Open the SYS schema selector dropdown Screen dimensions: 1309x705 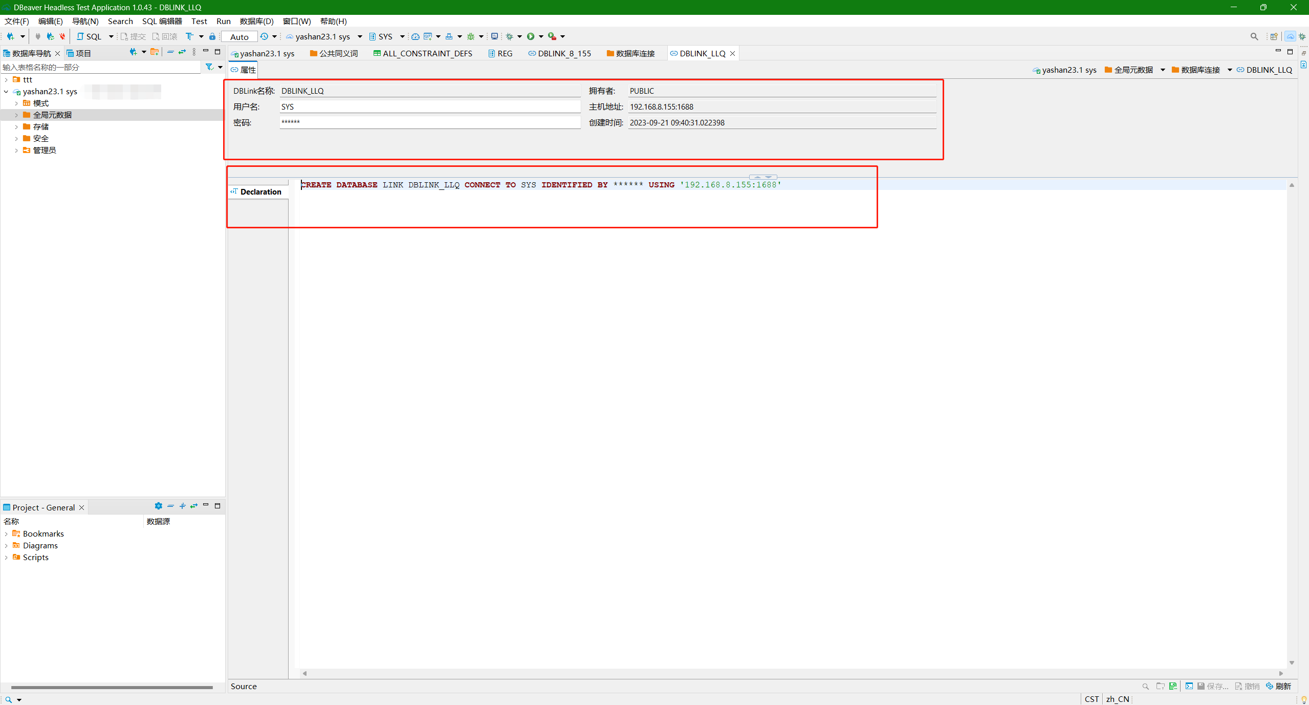click(402, 36)
